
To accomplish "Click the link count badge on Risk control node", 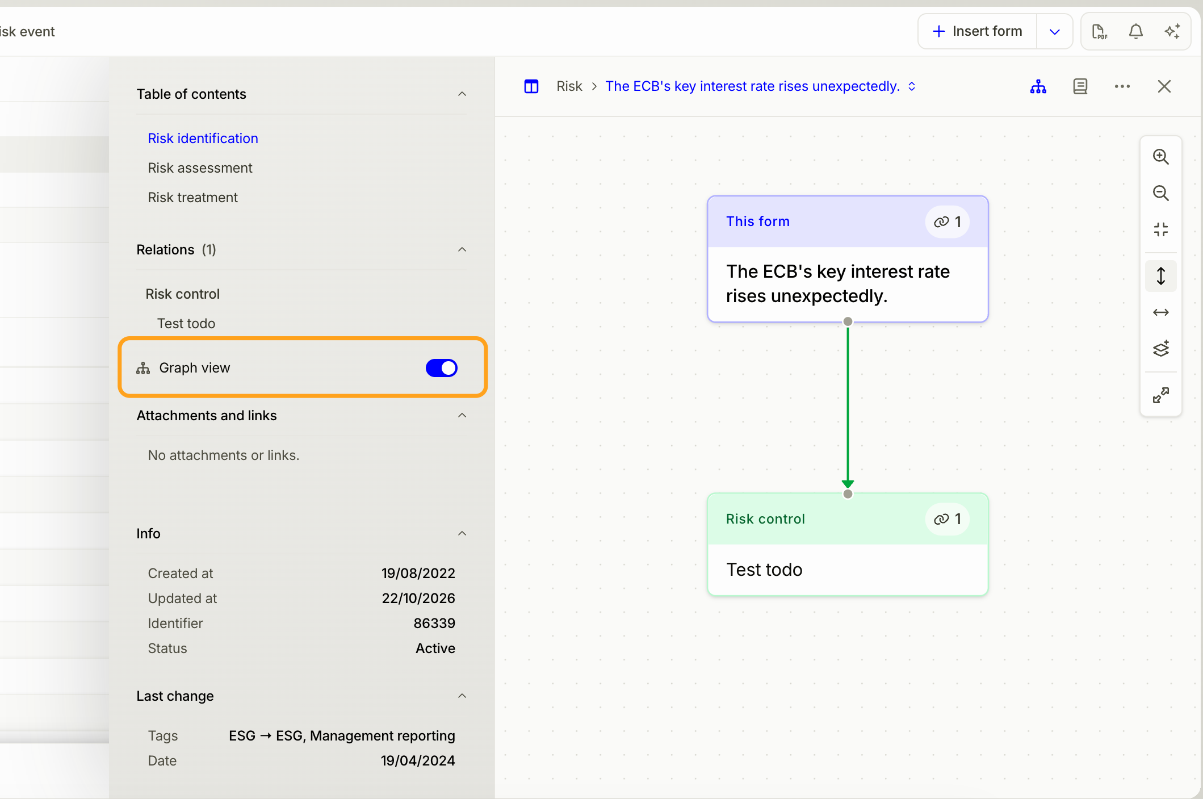I will pos(947,519).
